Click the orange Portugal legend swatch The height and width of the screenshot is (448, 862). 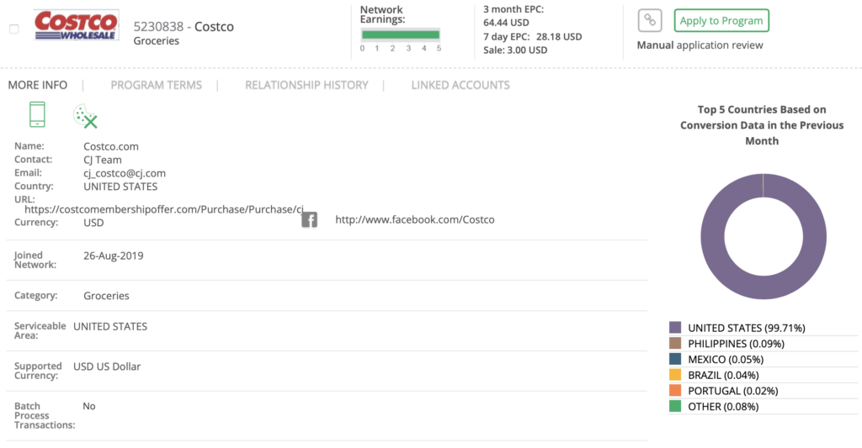[x=675, y=390]
